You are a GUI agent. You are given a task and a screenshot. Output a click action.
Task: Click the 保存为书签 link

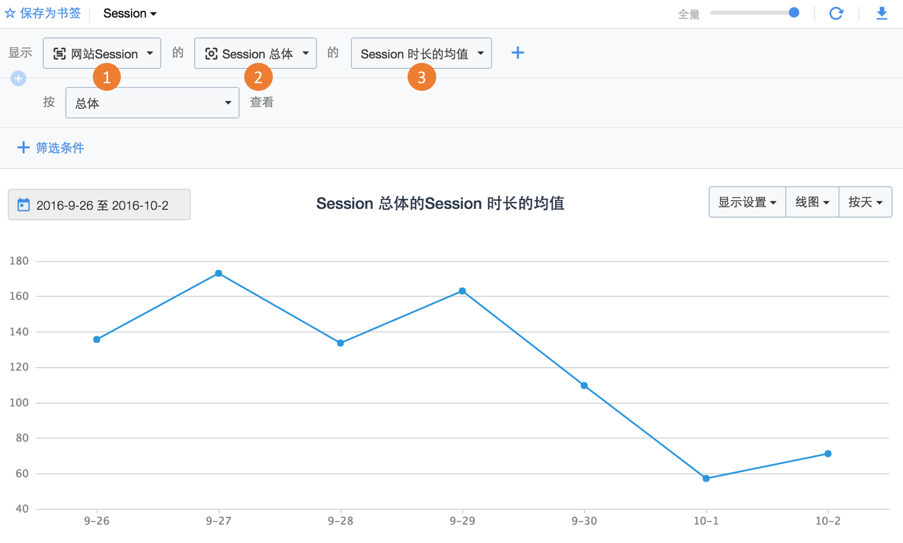click(x=50, y=13)
